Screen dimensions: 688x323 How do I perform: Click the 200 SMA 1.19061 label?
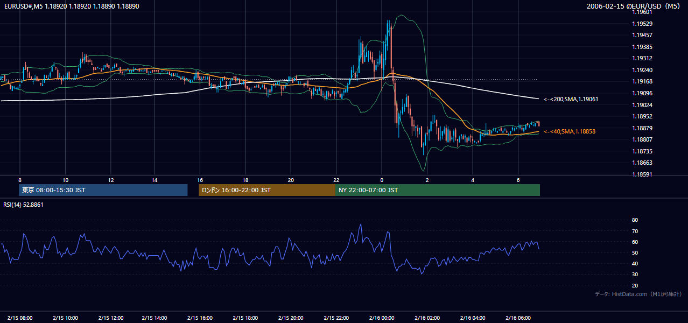571,99
